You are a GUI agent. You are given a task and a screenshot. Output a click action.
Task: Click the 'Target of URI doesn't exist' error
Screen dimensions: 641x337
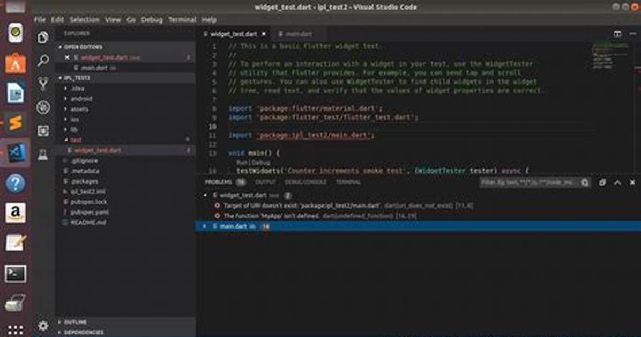344,206
